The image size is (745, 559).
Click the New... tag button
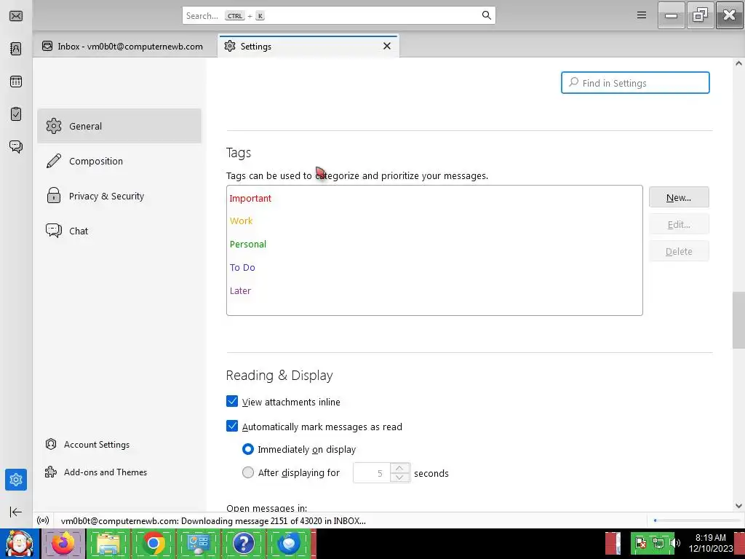tap(679, 197)
